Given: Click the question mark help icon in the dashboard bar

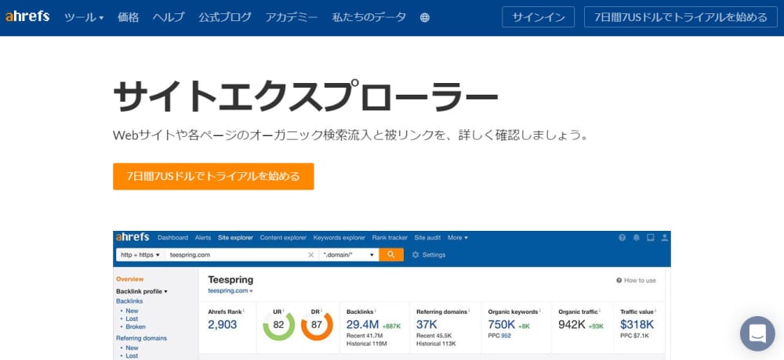Looking at the screenshot, I should [622, 238].
